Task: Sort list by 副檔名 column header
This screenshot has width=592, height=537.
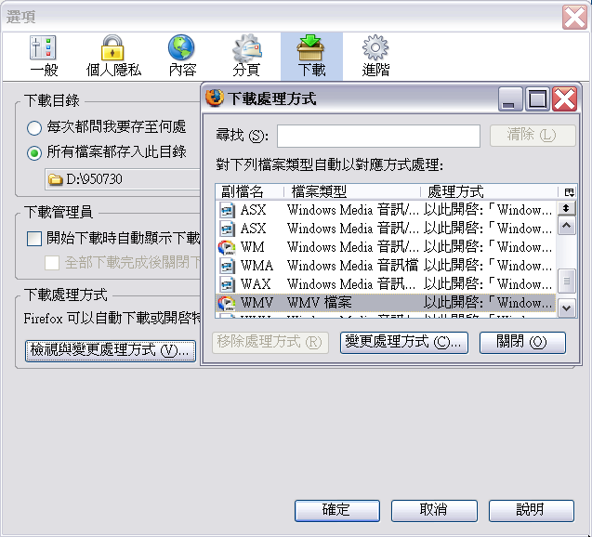Action: (x=249, y=191)
